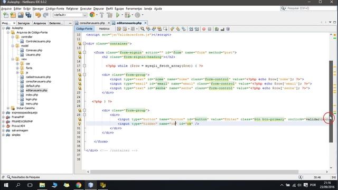Click the Save All toolbar icon

tap(29, 15)
